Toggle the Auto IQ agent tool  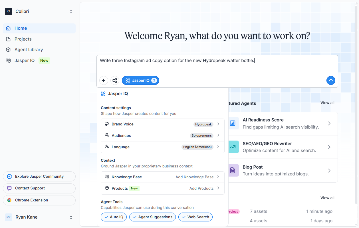pyautogui.click(x=114, y=217)
